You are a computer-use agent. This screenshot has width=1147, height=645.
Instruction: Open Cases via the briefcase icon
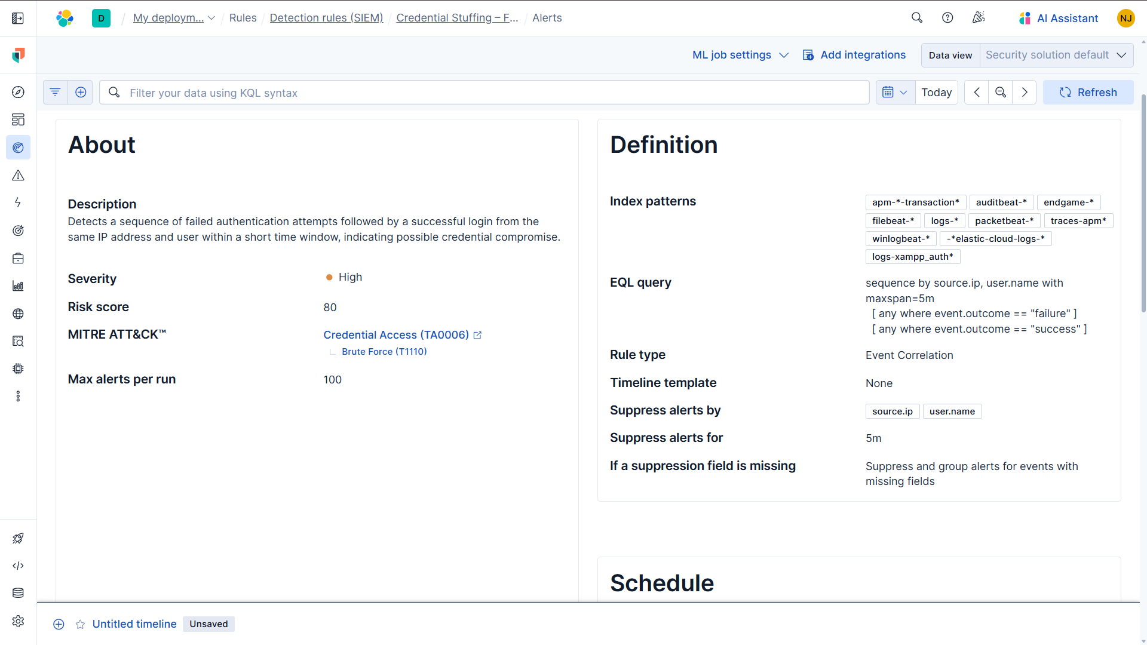coord(19,258)
